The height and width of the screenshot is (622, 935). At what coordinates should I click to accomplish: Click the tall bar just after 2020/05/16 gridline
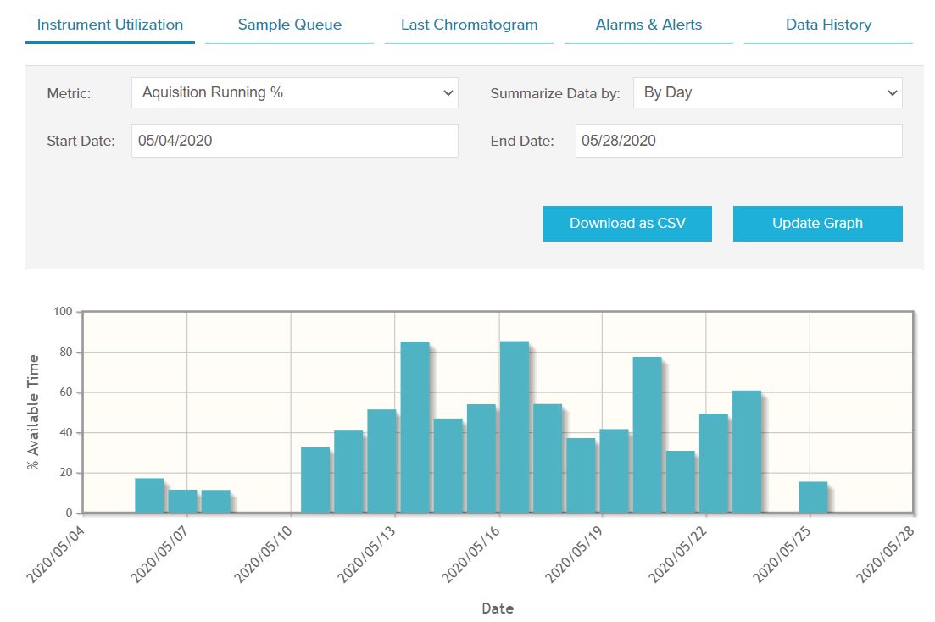click(514, 428)
